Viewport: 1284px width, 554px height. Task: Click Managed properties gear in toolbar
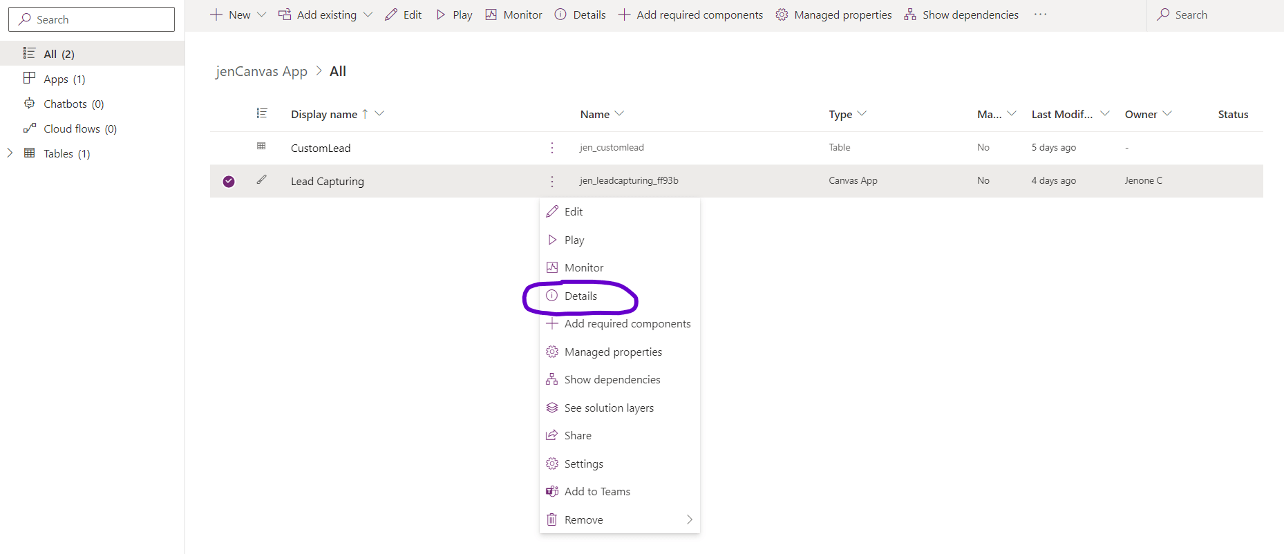[782, 15]
